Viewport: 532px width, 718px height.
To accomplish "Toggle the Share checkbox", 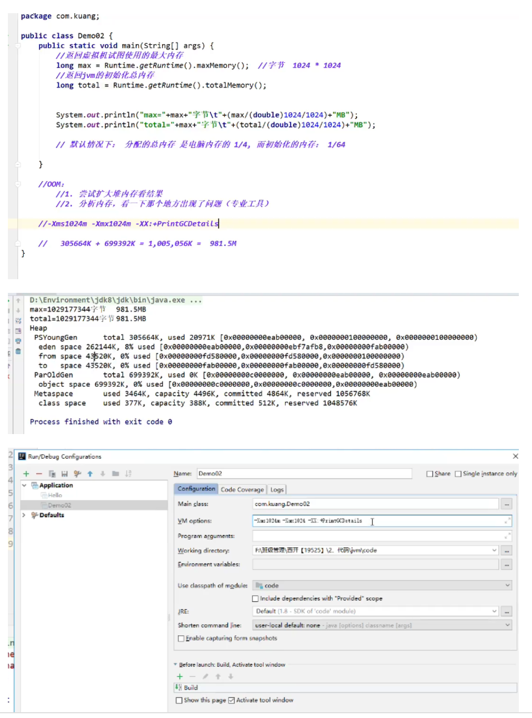I will click(x=430, y=474).
